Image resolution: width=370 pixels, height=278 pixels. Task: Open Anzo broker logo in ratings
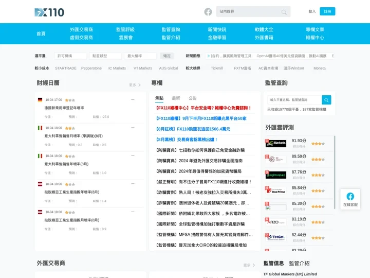point(276,222)
